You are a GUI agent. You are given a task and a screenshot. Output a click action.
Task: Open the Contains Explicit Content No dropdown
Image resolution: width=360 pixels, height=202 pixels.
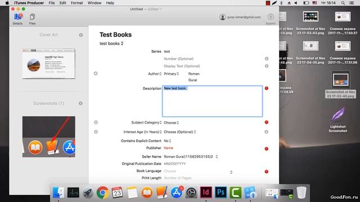click(168, 141)
